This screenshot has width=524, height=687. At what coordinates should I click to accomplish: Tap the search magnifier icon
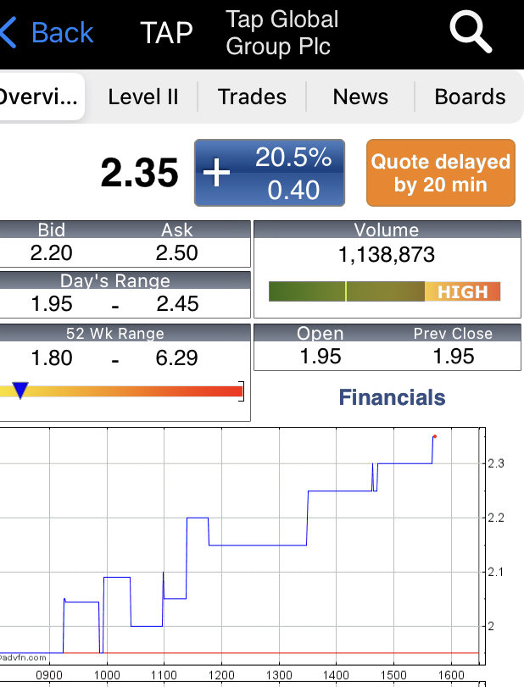(471, 31)
